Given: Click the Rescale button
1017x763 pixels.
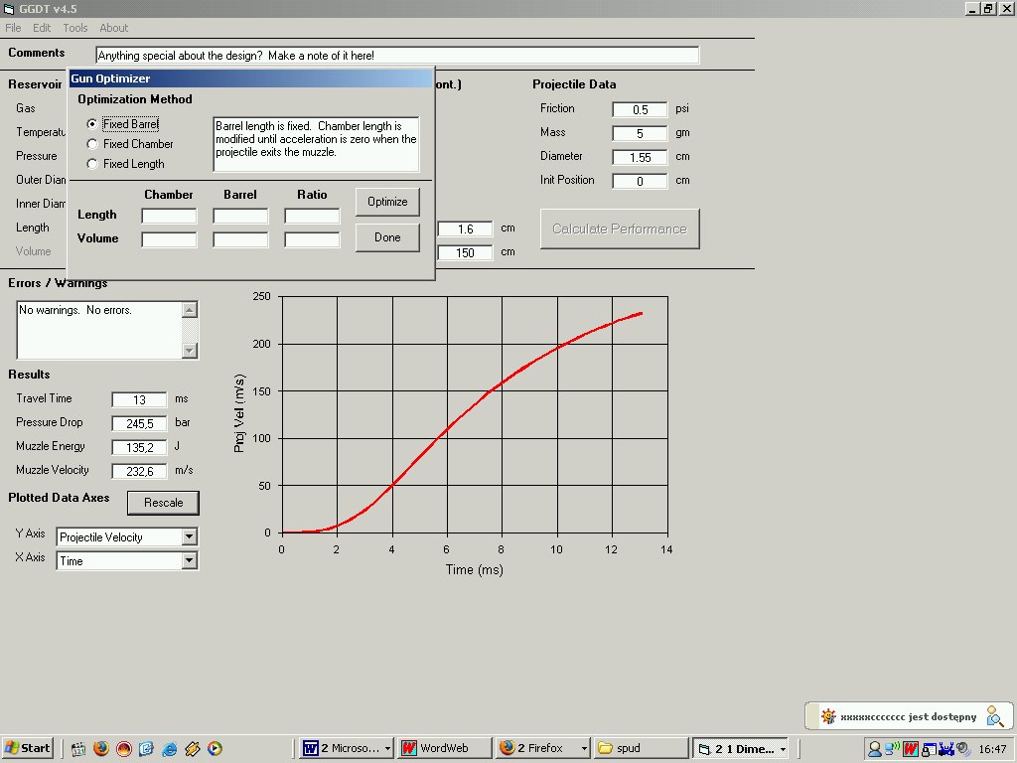Looking at the screenshot, I should (163, 503).
